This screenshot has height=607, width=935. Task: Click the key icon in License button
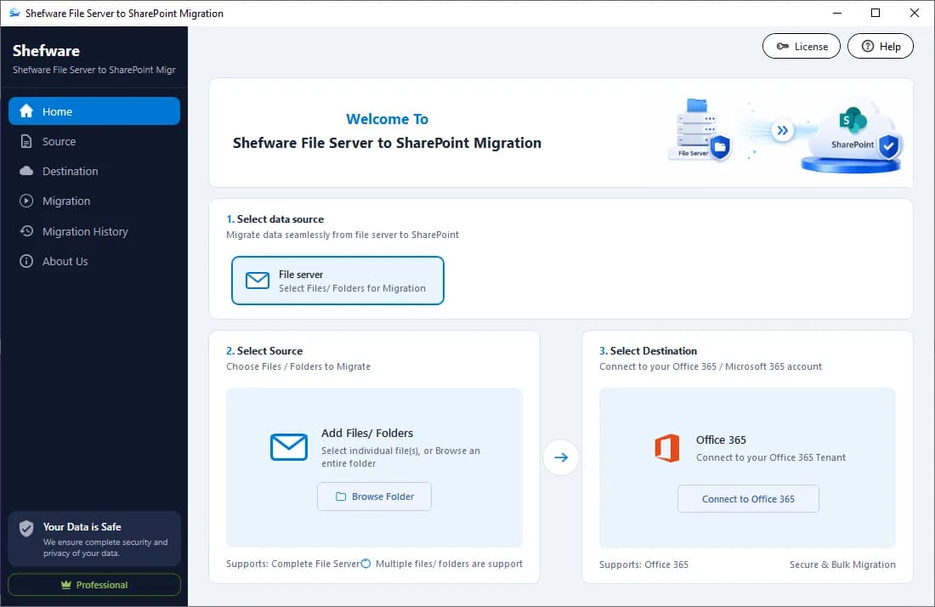pyautogui.click(x=782, y=46)
